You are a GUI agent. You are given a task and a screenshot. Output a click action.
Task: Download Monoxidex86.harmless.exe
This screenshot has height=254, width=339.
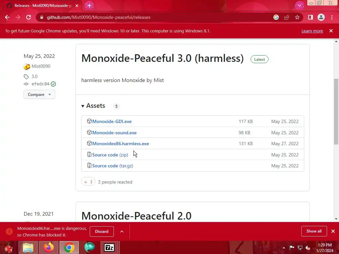[121, 144]
